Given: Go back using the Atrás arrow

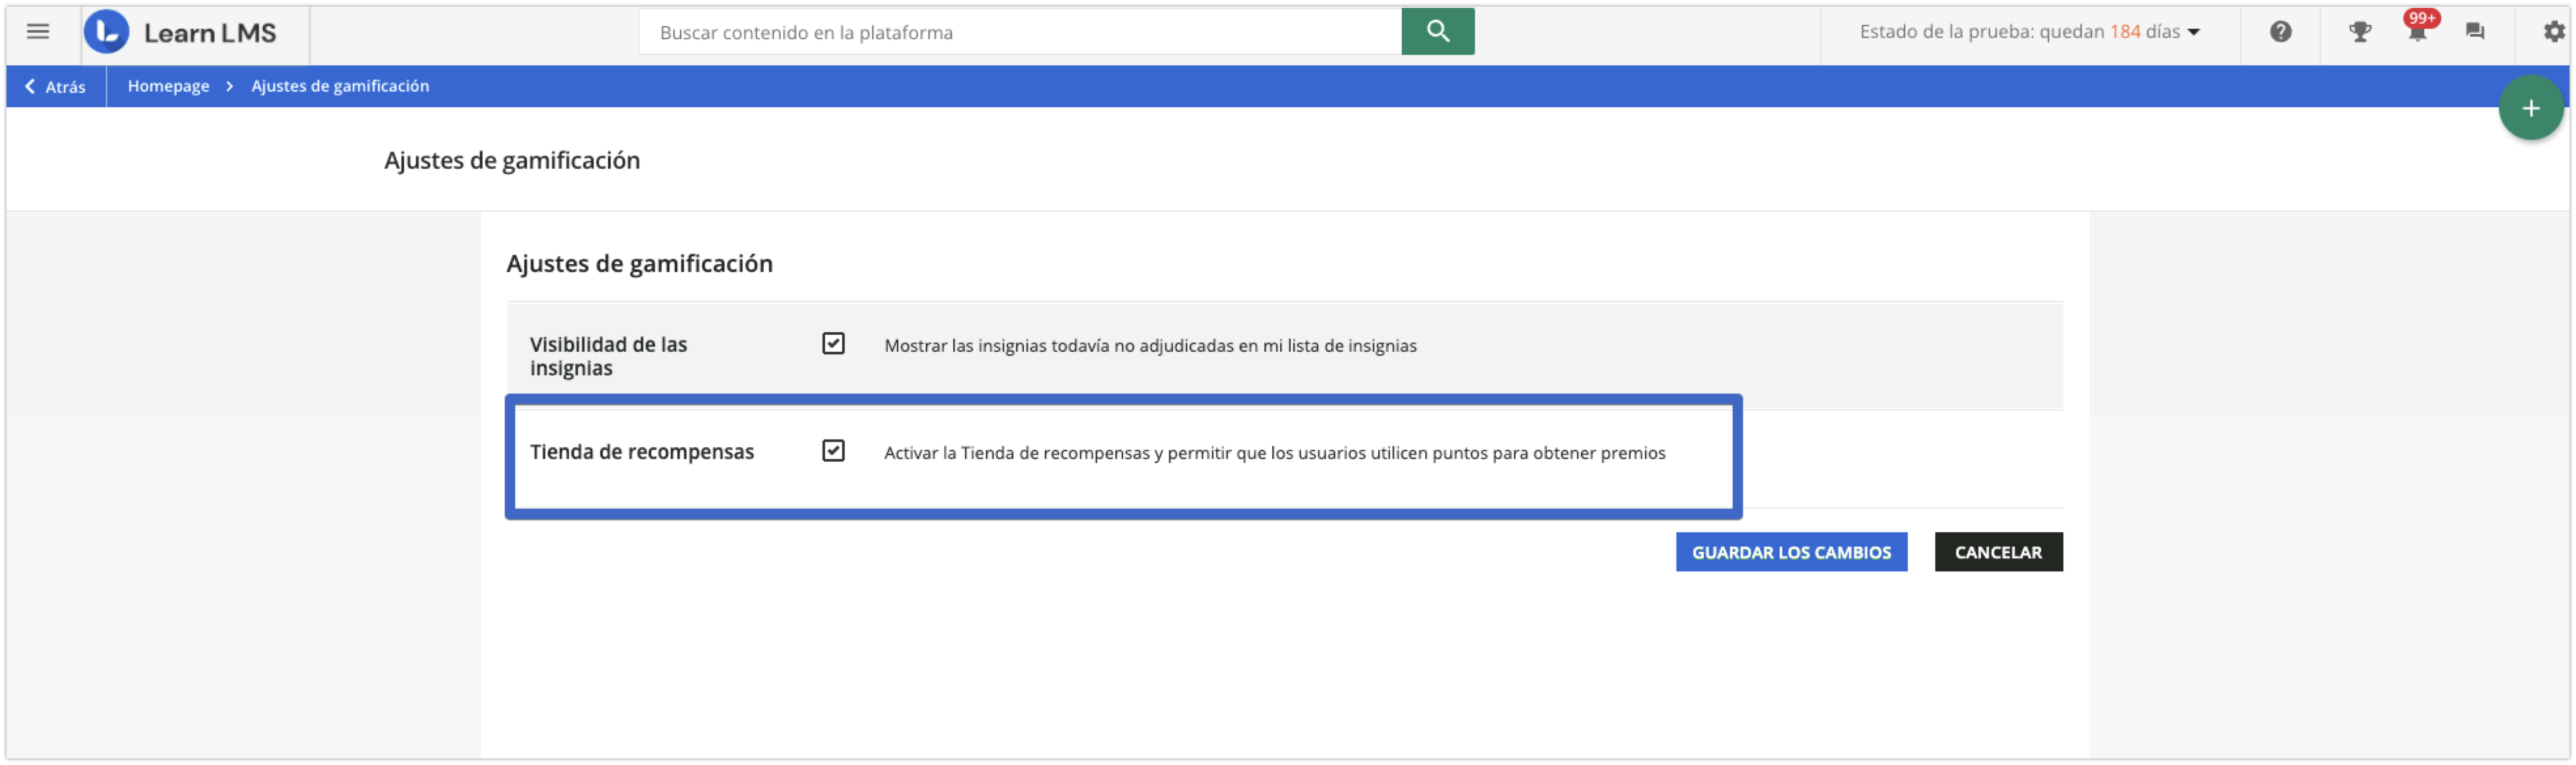Looking at the screenshot, I should pyautogui.click(x=55, y=87).
